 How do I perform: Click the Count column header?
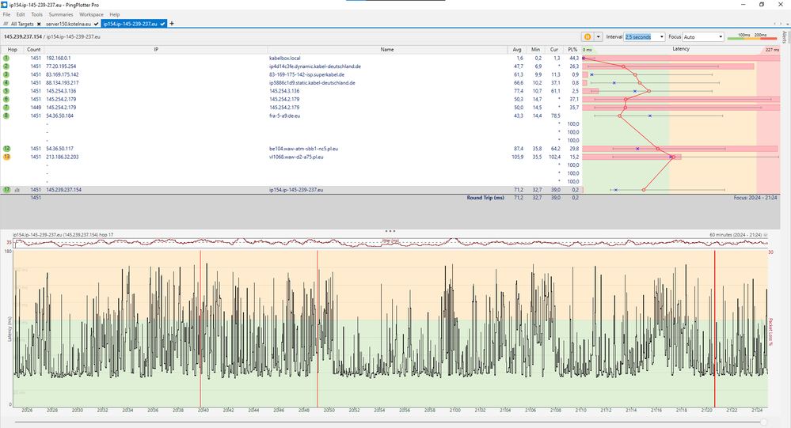34,49
